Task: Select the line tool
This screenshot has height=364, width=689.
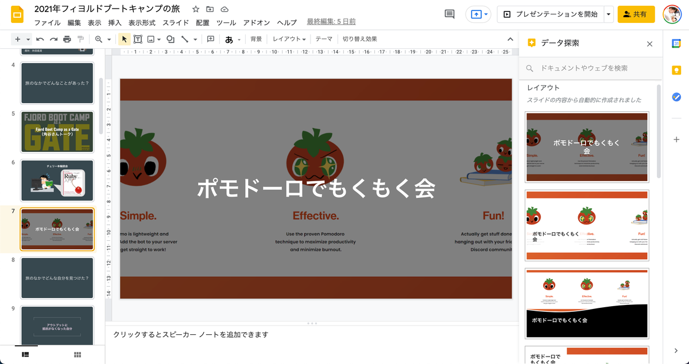Action: 185,39
